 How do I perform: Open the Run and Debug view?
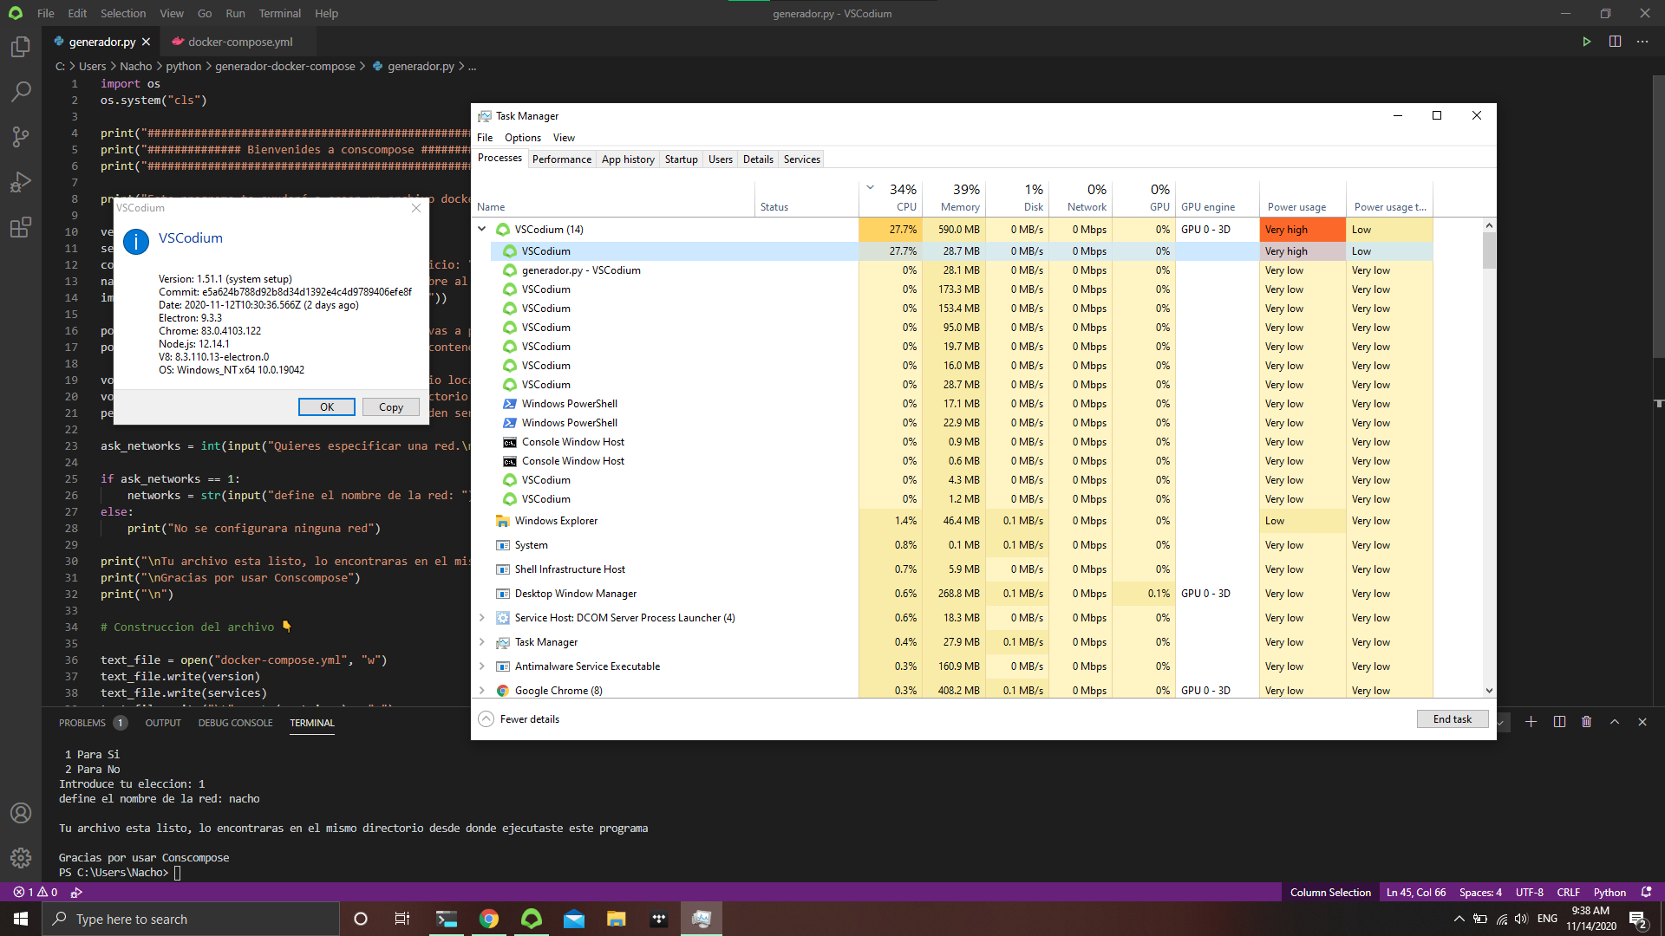(x=21, y=182)
